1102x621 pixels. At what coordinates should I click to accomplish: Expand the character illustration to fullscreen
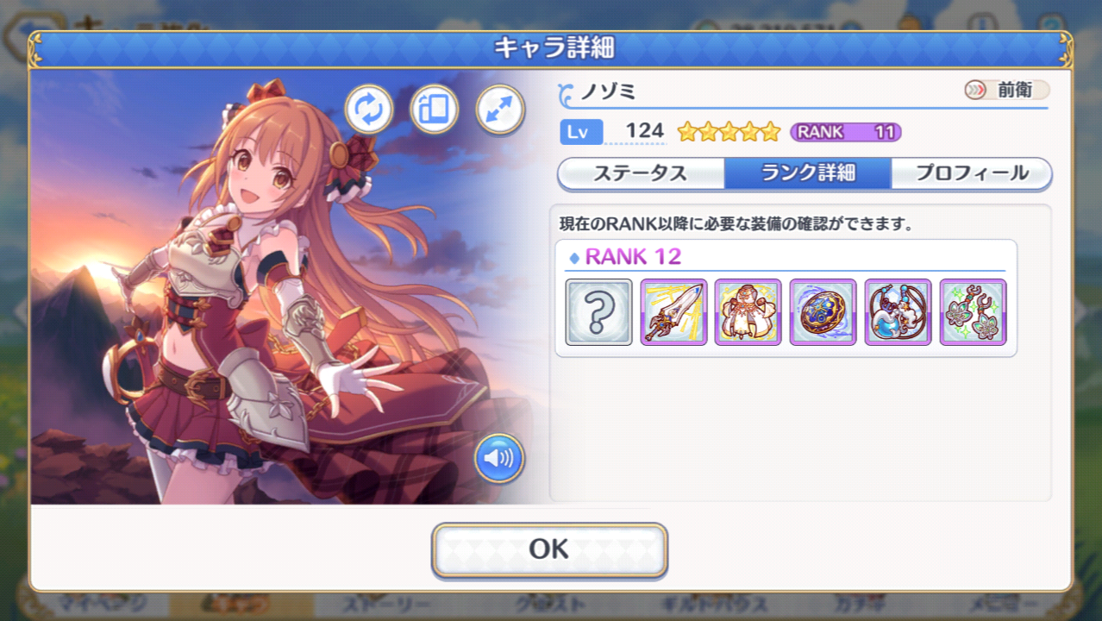click(500, 110)
